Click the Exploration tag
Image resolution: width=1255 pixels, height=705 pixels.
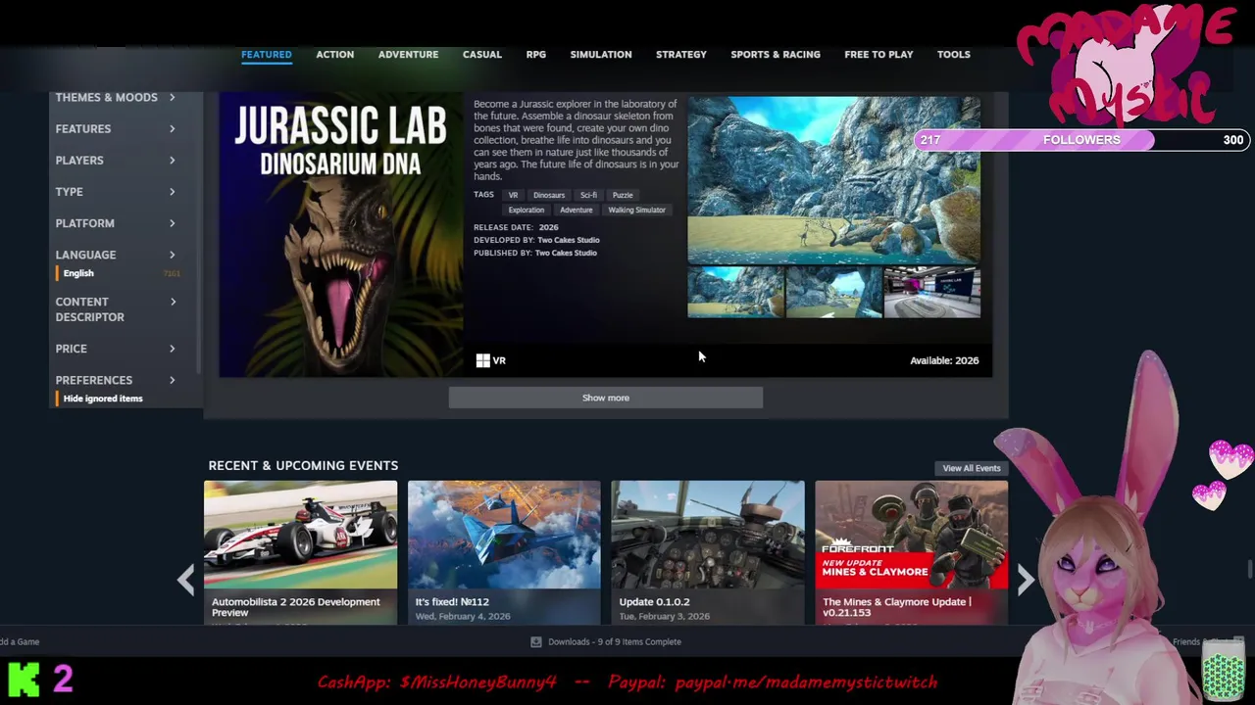(x=526, y=210)
